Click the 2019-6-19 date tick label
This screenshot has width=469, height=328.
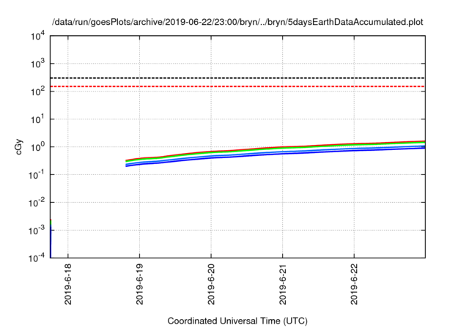coord(139,284)
